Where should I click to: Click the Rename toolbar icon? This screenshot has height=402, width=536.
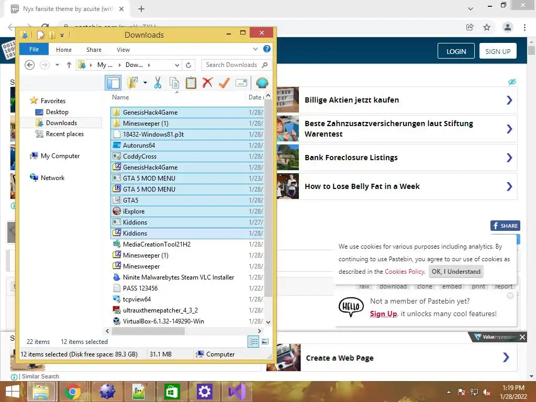(241, 83)
